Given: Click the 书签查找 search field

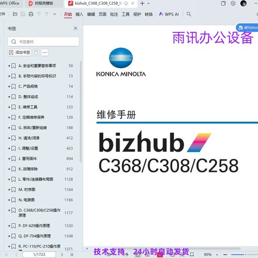Looking at the screenshot, I should [x=43, y=42].
